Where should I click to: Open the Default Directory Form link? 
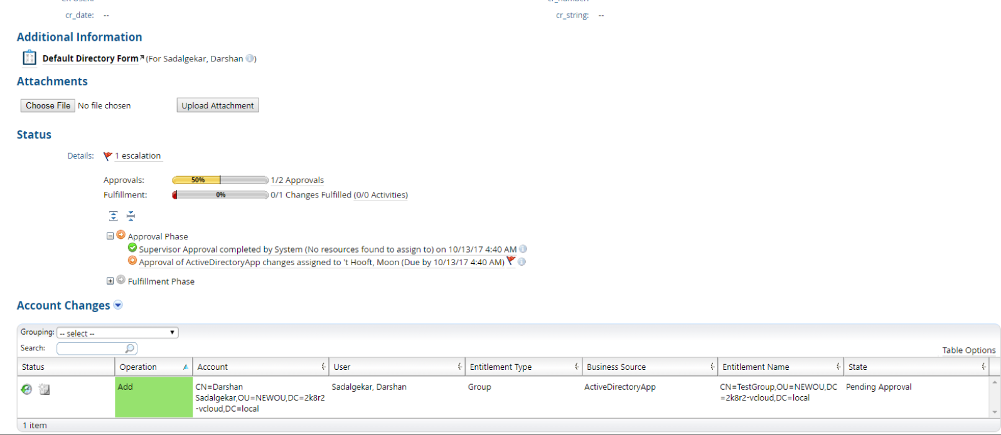(90, 58)
